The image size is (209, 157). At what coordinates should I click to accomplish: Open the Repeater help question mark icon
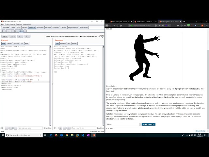(x=103, y=36)
